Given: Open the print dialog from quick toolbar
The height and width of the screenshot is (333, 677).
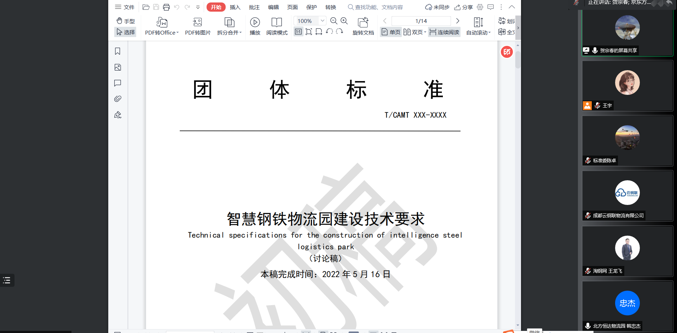Looking at the screenshot, I should tap(166, 7).
